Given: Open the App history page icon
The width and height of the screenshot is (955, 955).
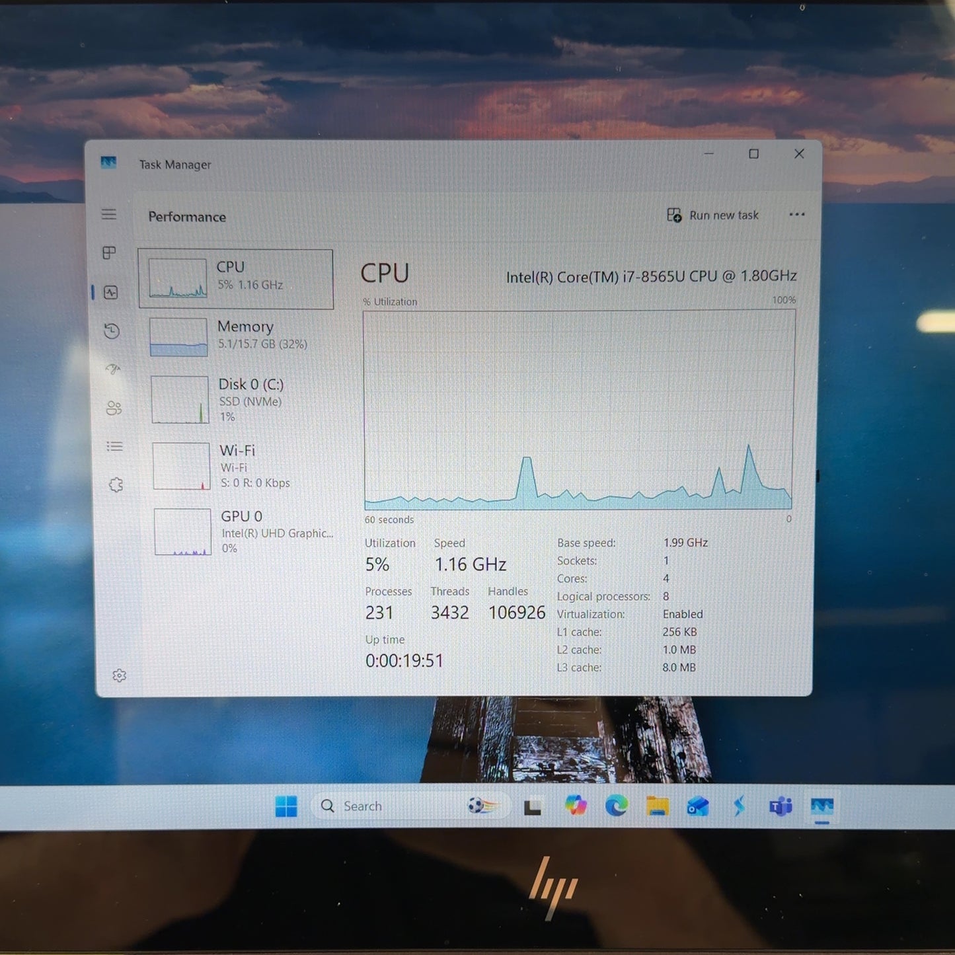Looking at the screenshot, I should 112,330.
